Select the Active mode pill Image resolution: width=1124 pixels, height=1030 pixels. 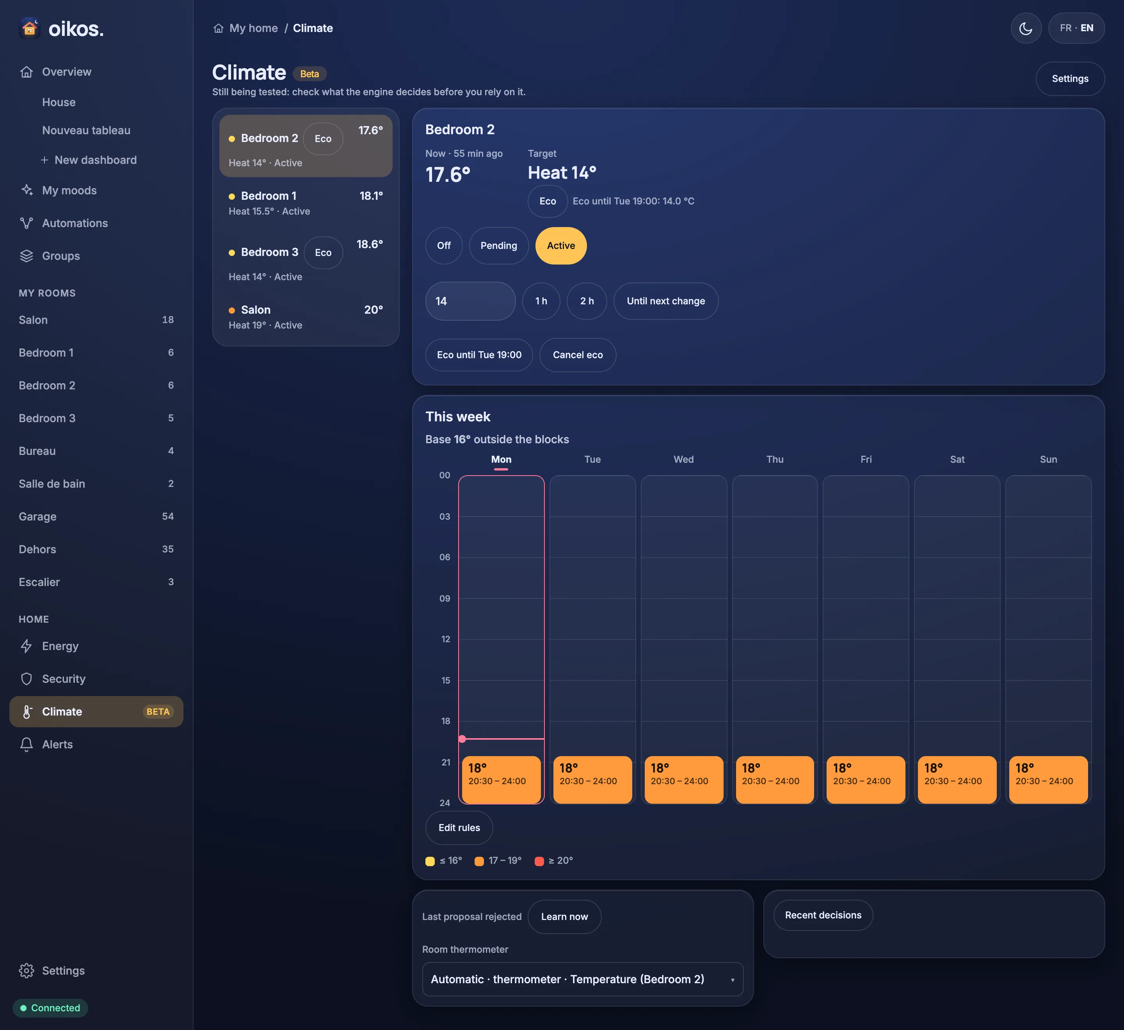tap(561, 246)
